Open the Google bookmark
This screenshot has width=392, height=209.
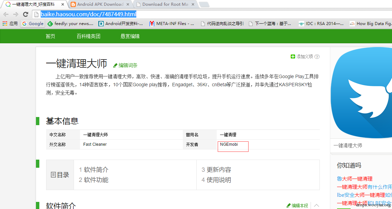[33, 24]
